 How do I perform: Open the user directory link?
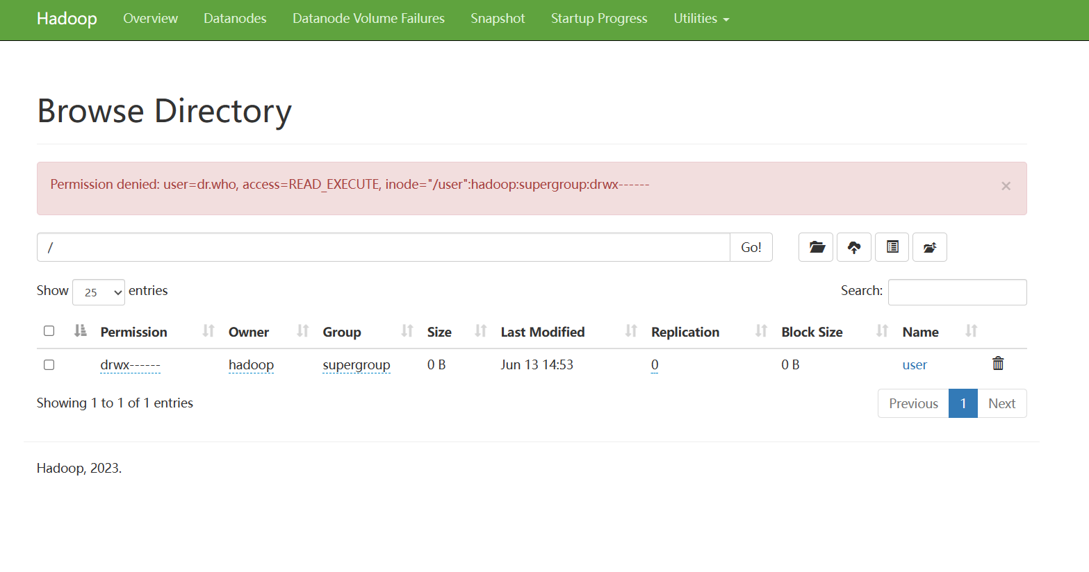pos(915,365)
